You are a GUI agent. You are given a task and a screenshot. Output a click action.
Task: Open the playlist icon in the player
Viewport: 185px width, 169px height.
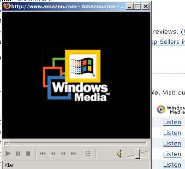tap(88, 153)
